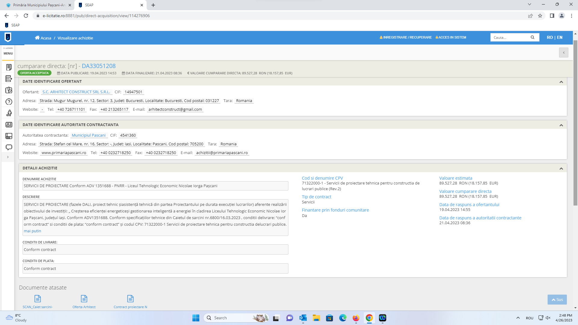Screen dimensions: 578x325
Task: Open Microsoft Edge from taskbar
Action: 343,318
